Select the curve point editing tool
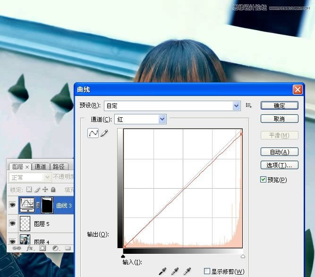This screenshot has height=277, width=315. point(93,133)
